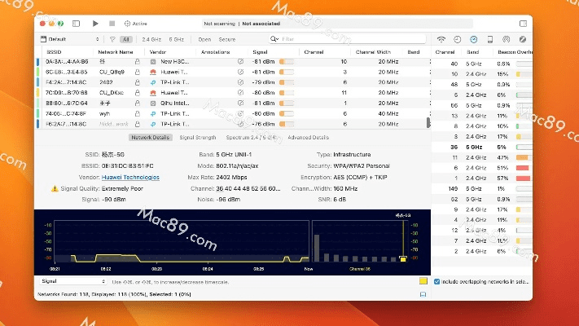The image size is (579, 326).
Task: Start scanning with the play button
Action: (x=95, y=24)
